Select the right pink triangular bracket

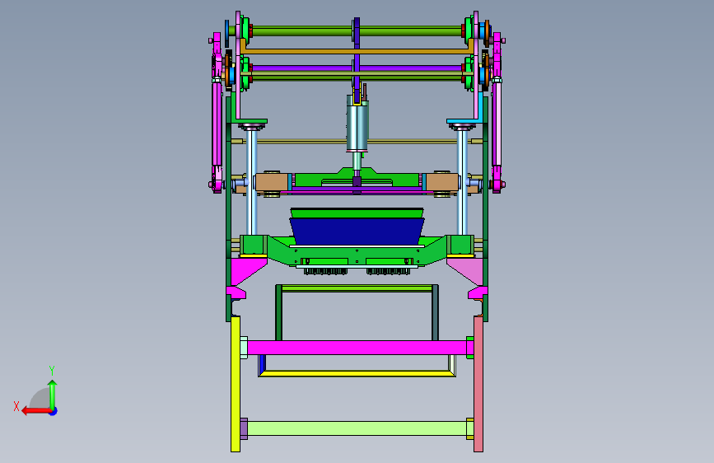pyautogui.click(x=469, y=269)
